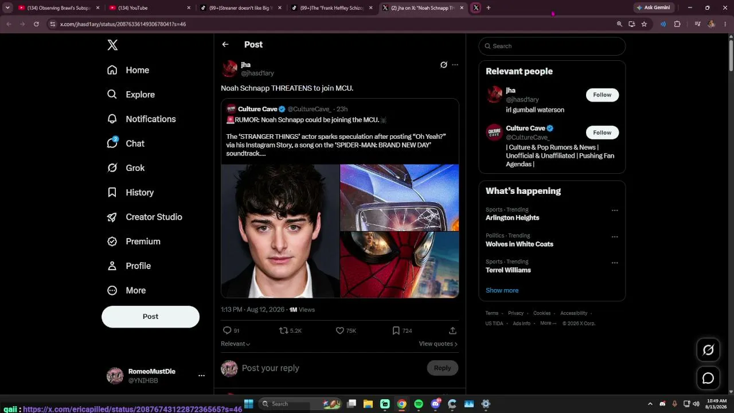The height and width of the screenshot is (413, 734).
Task: Open the Terms footer link
Action: pos(492,313)
